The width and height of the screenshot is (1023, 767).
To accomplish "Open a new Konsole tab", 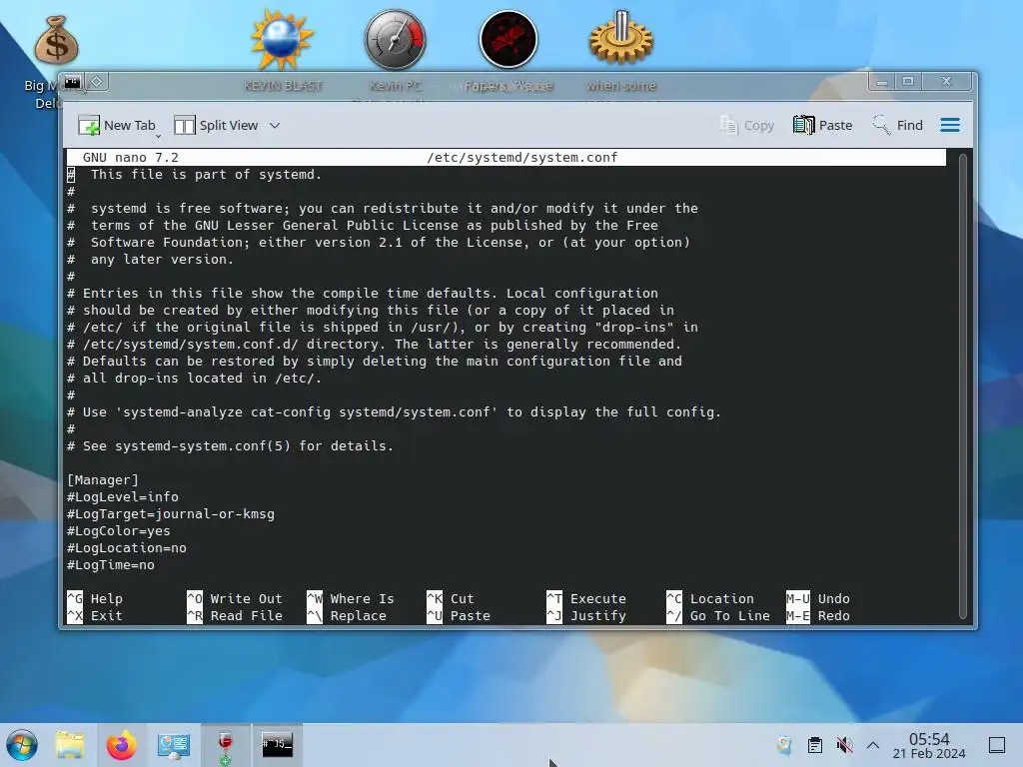I will (117, 125).
